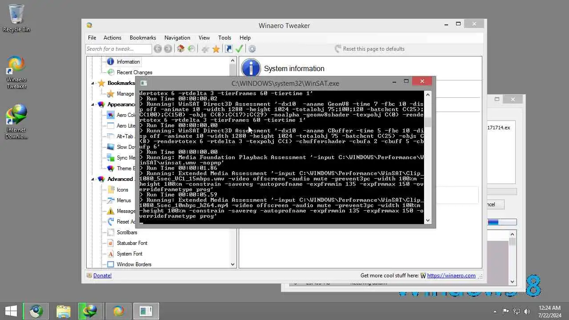Open the File menu
The image size is (569, 320).
coord(92,38)
